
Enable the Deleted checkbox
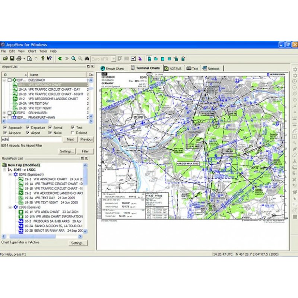click(x=73, y=133)
